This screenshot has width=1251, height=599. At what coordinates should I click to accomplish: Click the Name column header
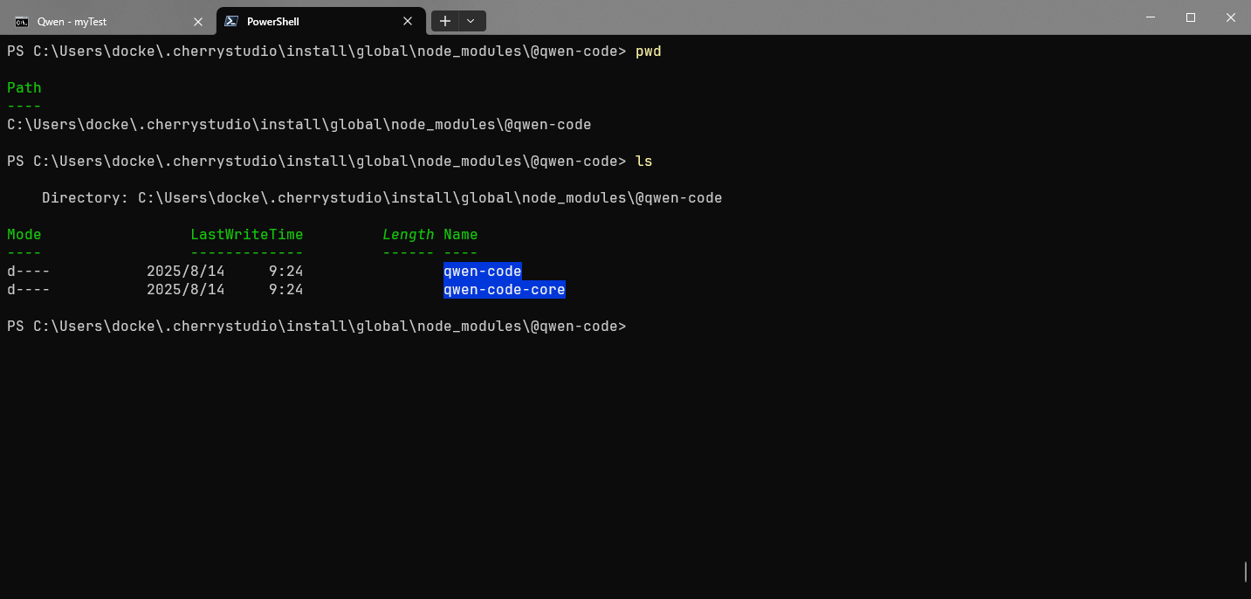(461, 234)
